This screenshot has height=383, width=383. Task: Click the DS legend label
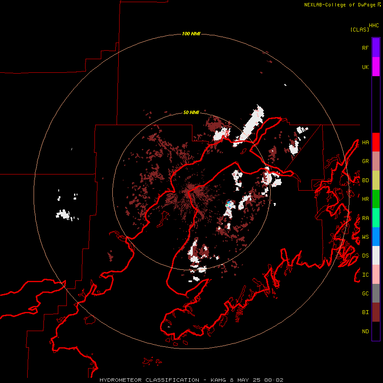(x=365, y=256)
